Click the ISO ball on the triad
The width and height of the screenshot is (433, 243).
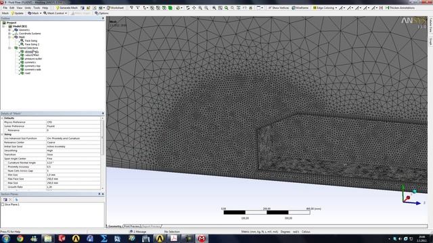click(x=414, y=191)
